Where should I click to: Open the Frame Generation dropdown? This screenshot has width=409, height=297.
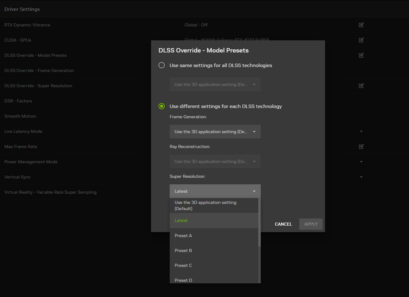point(215,132)
